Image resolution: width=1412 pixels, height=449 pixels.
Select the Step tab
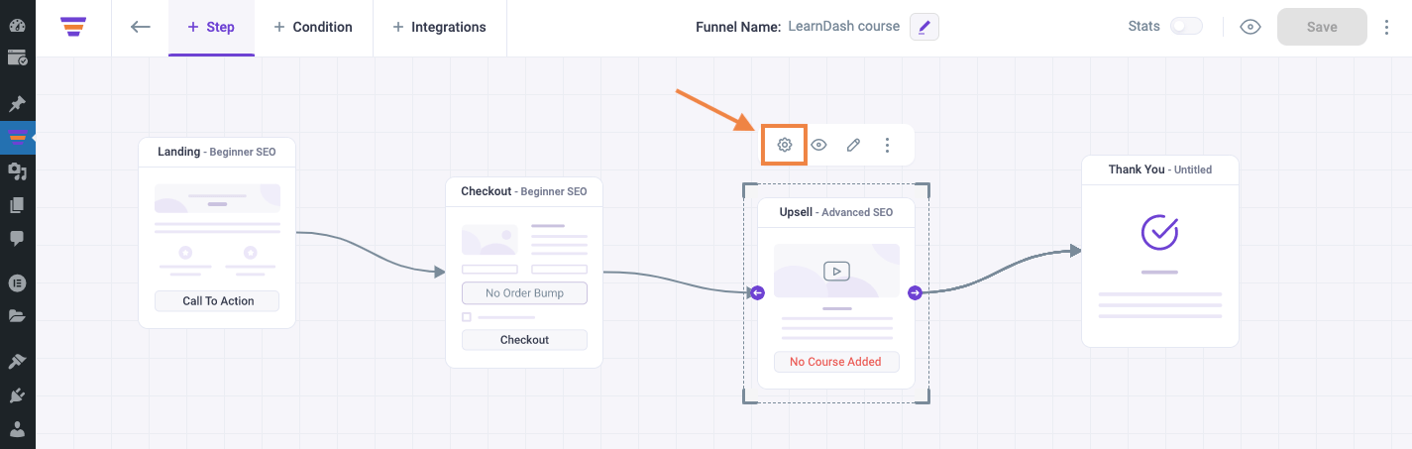(211, 27)
